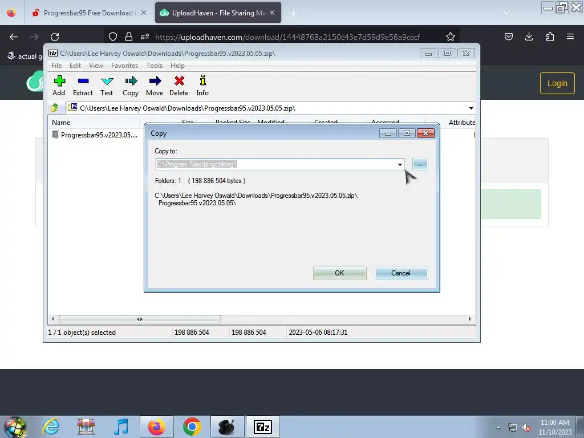Image resolution: width=584 pixels, height=438 pixels.
Task: Launch Internet Explorer from the taskbar
Action: pyautogui.click(x=51, y=427)
